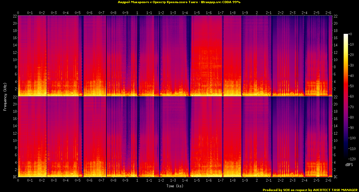Click the 2.6 tick on the top time axis
This screenshot has width=359, height=192.
click(328, 13)
